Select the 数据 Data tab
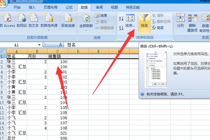Image resolution: width=210 pixels, height=140 pixels. tap(84, 7)
